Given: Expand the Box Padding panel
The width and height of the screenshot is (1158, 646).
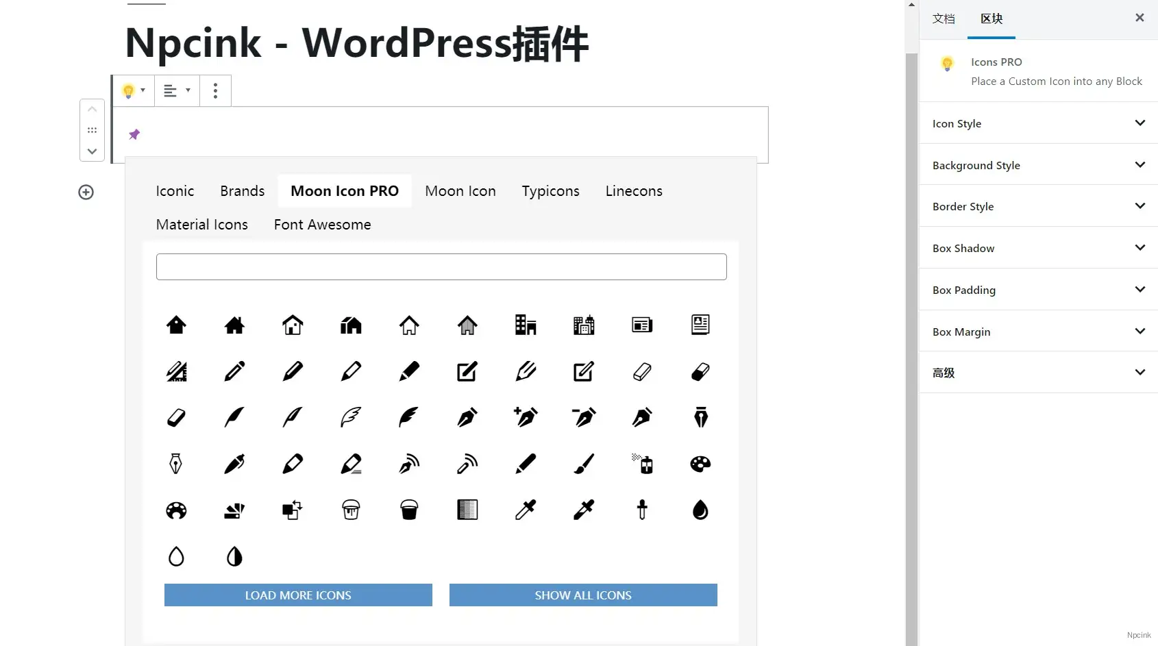Looking at the screenshot, I should click(x=1038, y=290).
